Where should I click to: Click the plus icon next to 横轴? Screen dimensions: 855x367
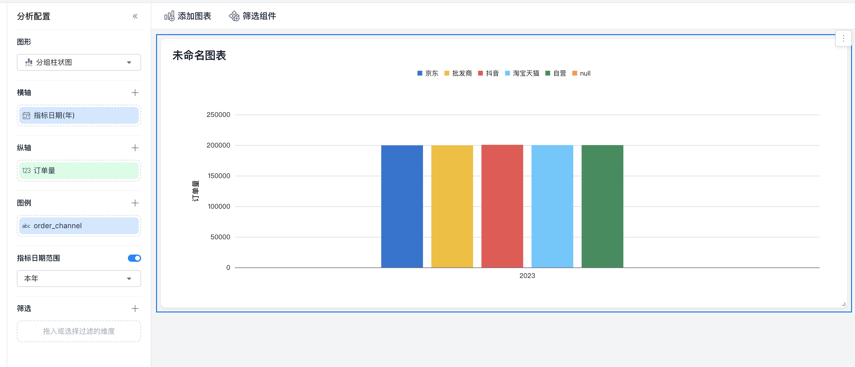[x=135, y=92]
